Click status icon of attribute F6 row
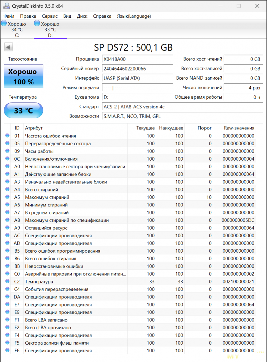267x362 pixels. 7,350
